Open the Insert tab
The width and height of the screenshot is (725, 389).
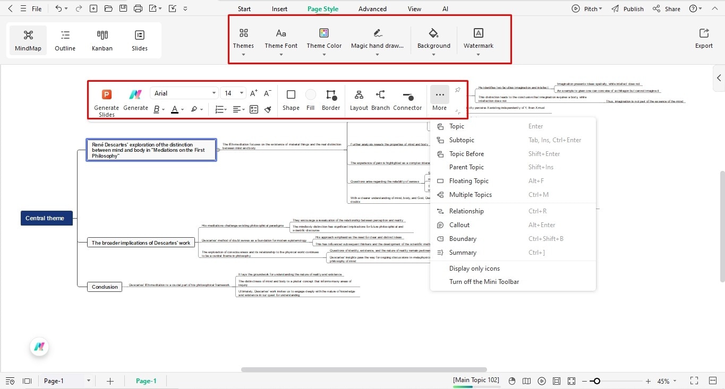coord(279,9)
